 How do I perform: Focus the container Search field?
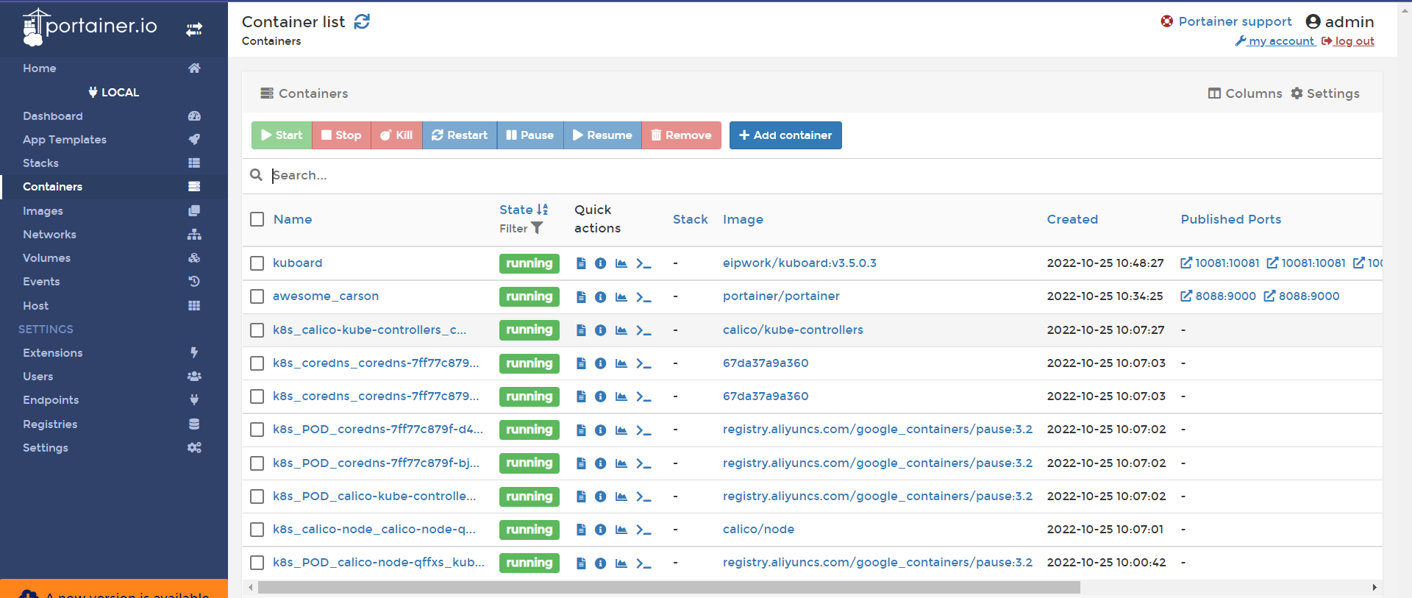tap(824, 175)
